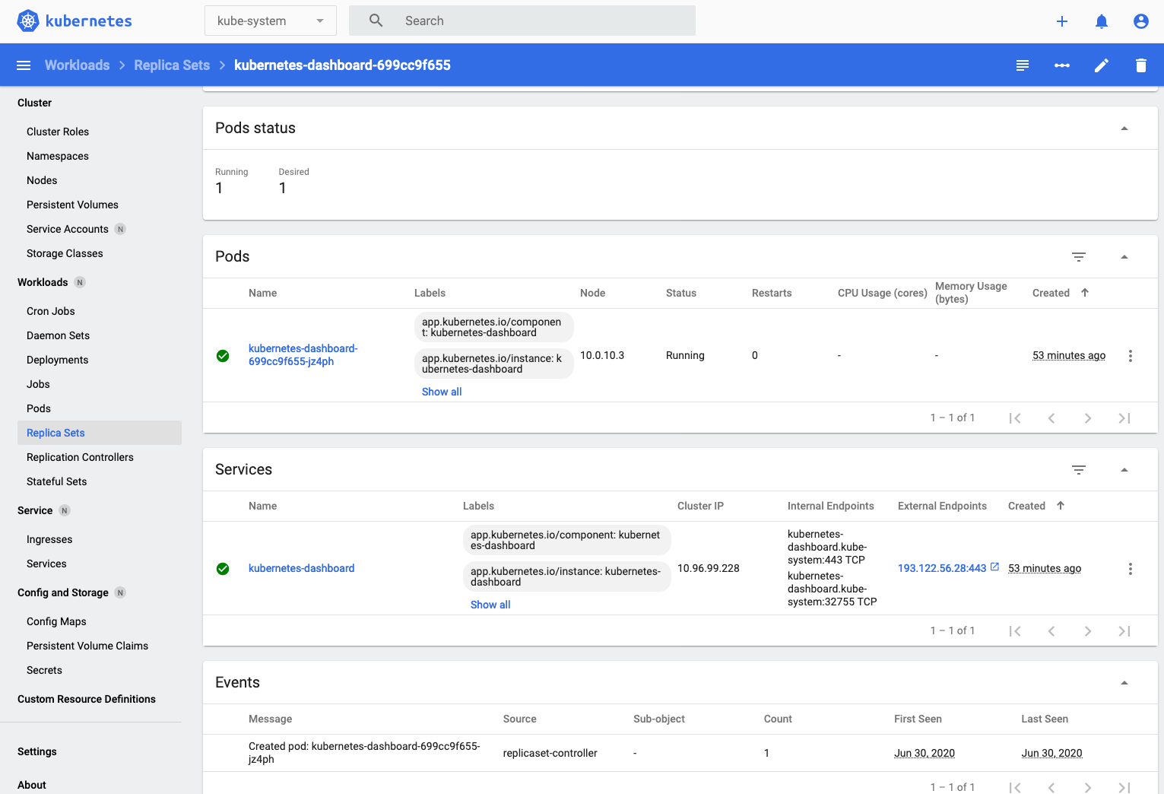Go to previous page in Services table
The height and width of the screenshot is (794, 1164).
[1051, 631]
